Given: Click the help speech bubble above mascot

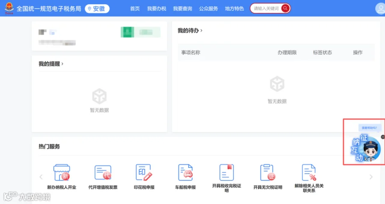Looking at the screenshot, I should click(x=370, y=127).
